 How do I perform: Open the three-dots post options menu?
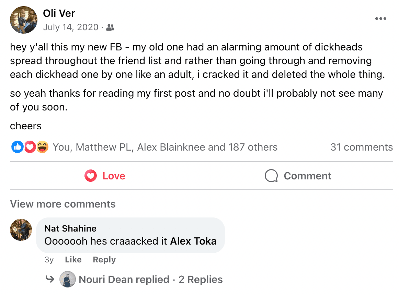(x=380, y=19)
